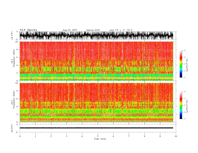Click the lower color bar legend
198x153 pixels.
(181, 105)
